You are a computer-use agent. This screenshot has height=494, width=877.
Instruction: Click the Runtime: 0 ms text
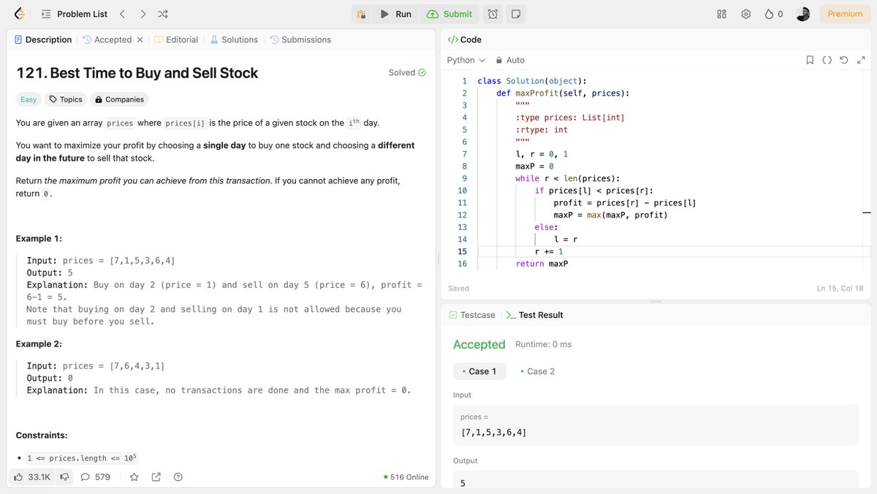[x=543, y=344]
